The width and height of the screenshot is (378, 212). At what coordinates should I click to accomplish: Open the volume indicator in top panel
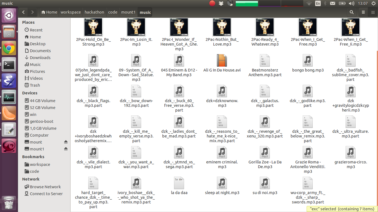(351, 3)
